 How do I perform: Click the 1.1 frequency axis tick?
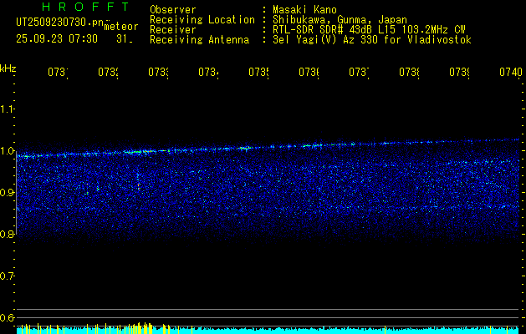8,109
